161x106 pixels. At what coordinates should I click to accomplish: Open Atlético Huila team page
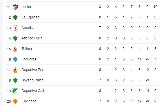click(32, 38)
